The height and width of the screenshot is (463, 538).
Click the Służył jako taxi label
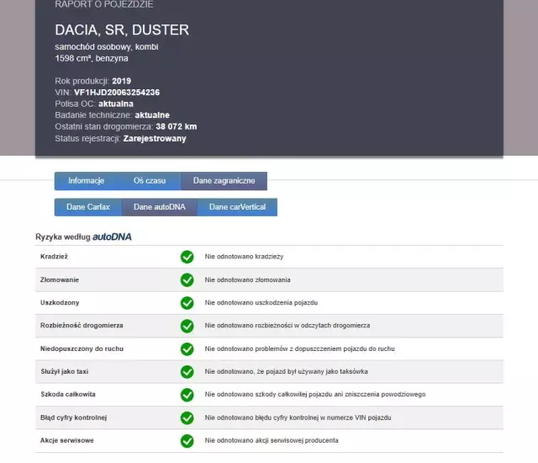click(65, 371)
